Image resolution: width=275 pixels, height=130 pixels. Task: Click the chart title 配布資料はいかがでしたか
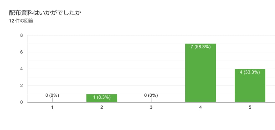tap(45, 13)
